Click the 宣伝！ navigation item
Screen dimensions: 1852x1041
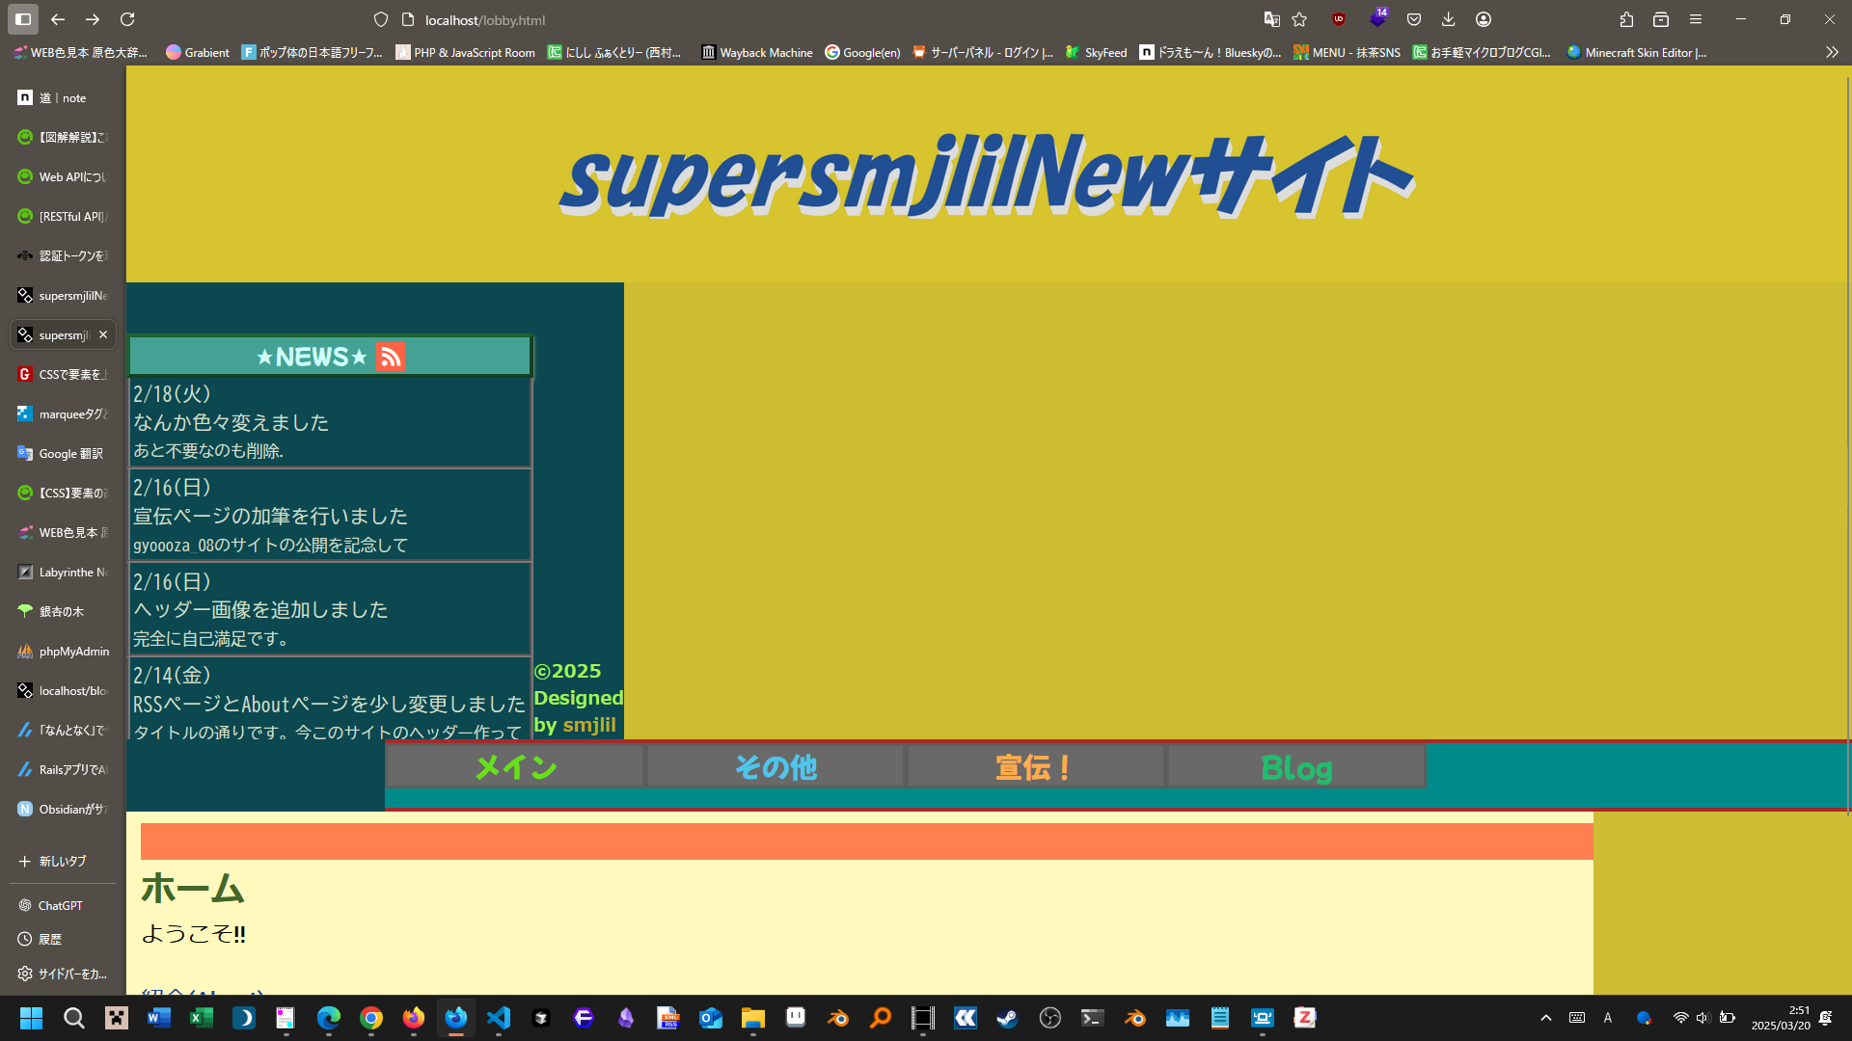(1032, 767)
